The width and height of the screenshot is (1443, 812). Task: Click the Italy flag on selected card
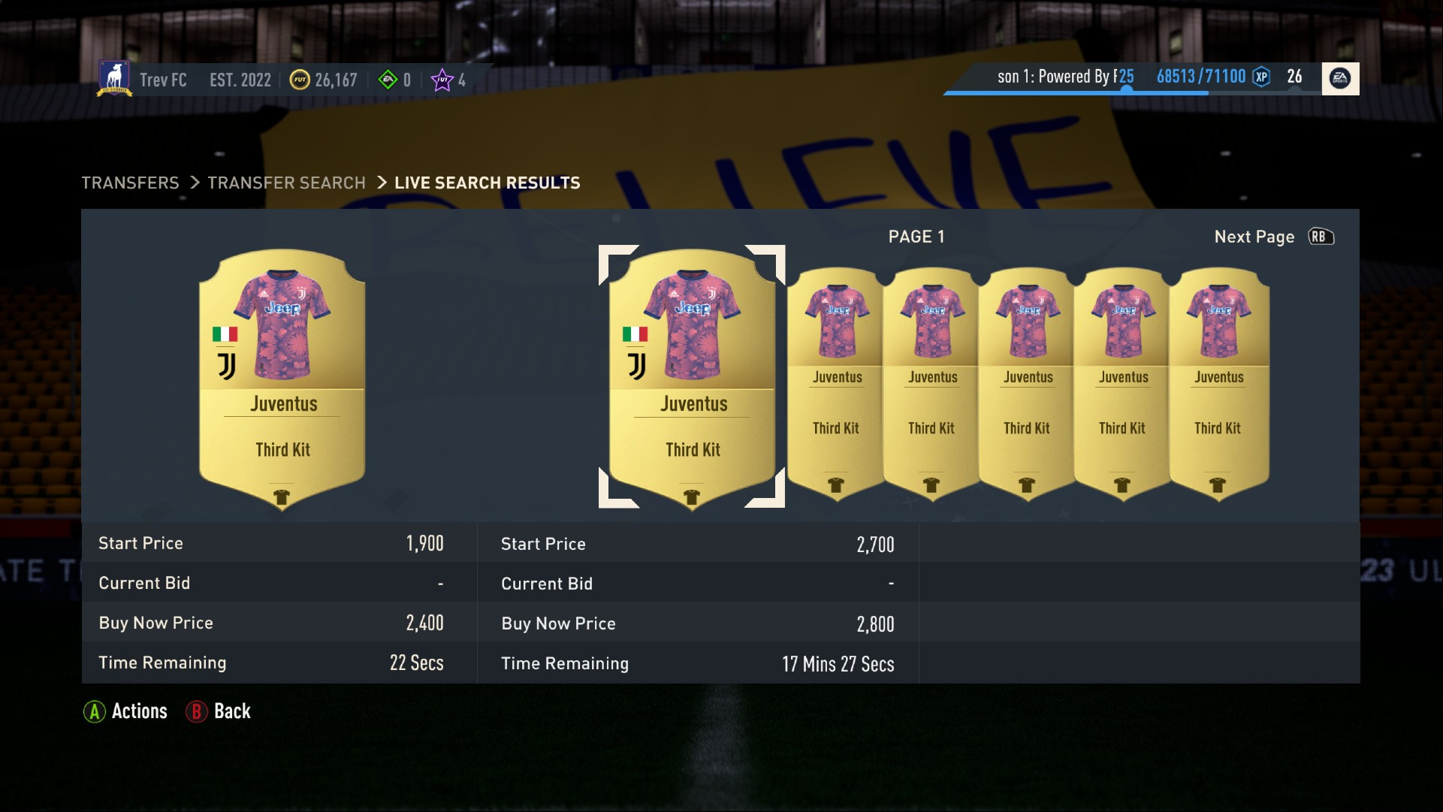(x=635, y=334)
